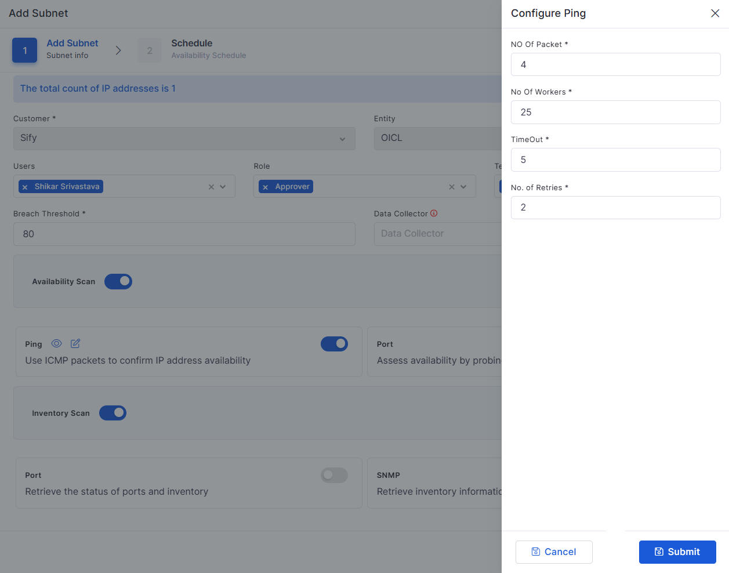Click the No Of Workers input field
Screen dimensions: 729x573
(x=615, y=112)
